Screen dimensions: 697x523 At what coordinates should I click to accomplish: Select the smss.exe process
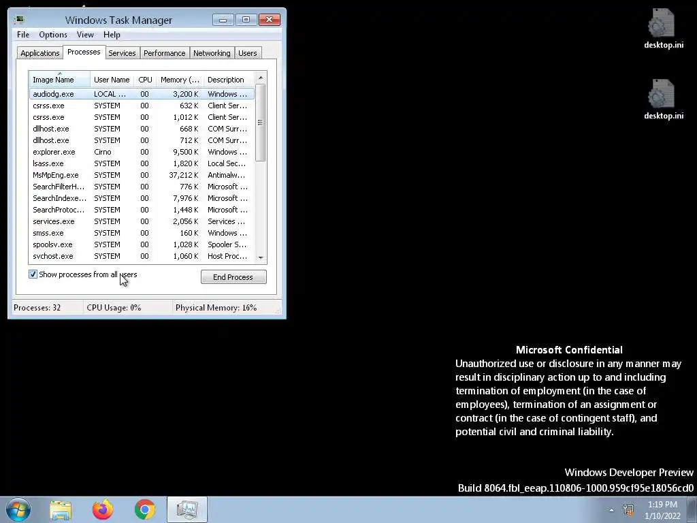click(142, 233)
